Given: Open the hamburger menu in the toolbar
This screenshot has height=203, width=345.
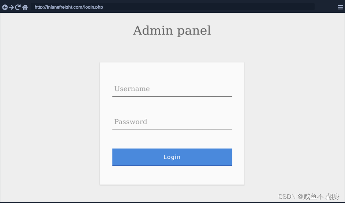Looking at the screenshot, I should [x=340, y=7].
